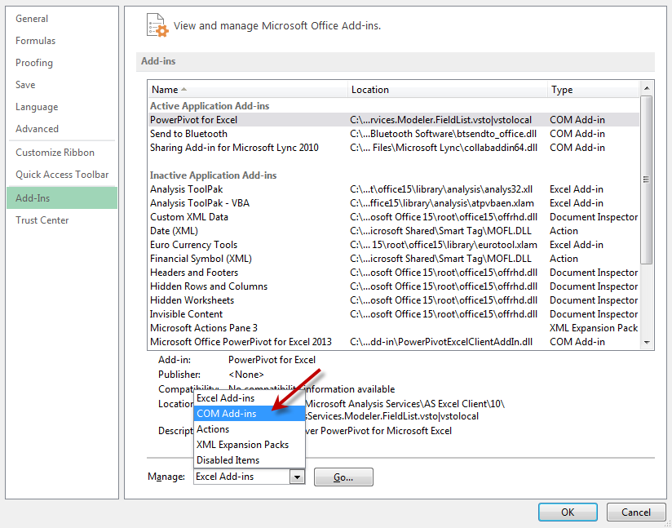Image resolution: width=672 pixels, height=528 pixels.
Task: Sort add-ins by the Location column header
Action: tap(447, 90)
